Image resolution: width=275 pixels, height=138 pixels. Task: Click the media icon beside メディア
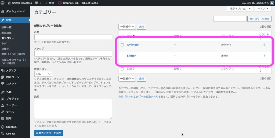(x=3, y=70)
